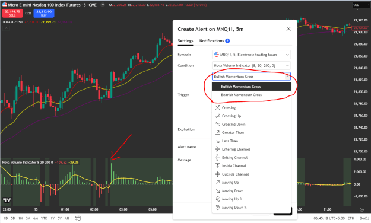
Task: Select Entering Channel in the trigger list
Action: click(252, 149)
